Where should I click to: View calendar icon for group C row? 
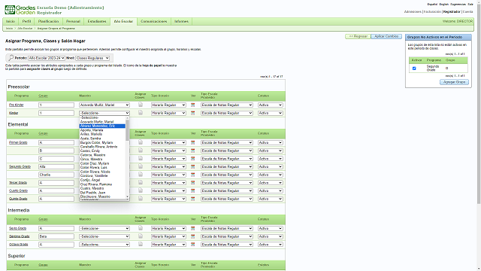click(192, 159)
